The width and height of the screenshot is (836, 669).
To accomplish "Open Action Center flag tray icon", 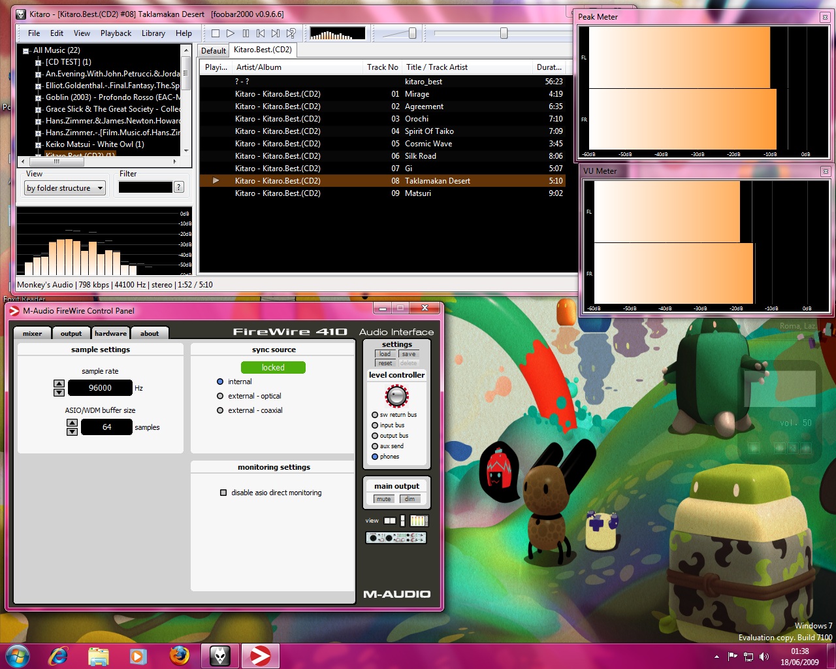I will click(x=733, y=657).
